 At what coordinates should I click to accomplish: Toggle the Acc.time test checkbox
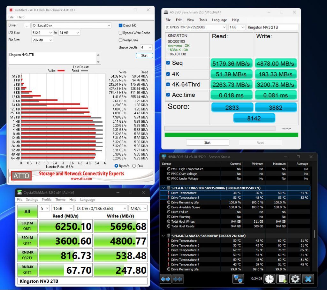point(168,95)
